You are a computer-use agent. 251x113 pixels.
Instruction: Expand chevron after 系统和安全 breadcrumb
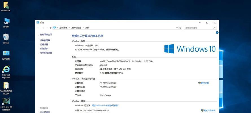pyautogui.click(x=83, y=28)
